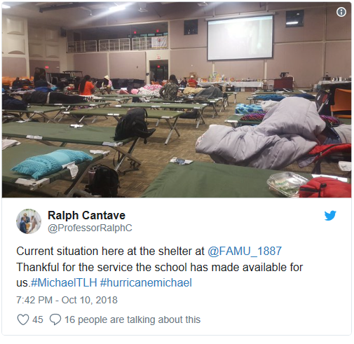Click the projector screen in the photo

(240, 37)
